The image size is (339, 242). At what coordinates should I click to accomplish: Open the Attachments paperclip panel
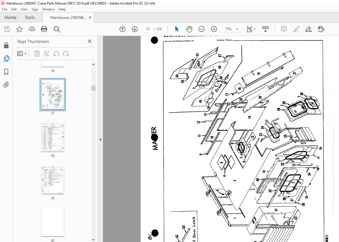6,85
